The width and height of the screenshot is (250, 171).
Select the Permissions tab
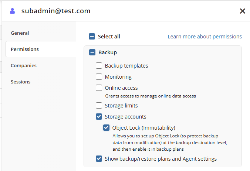click(x=25, y=49)
